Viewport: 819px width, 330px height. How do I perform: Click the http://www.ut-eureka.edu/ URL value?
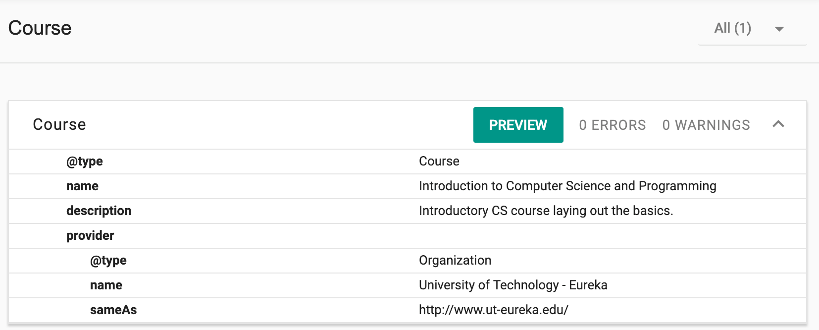click(493, 310)
